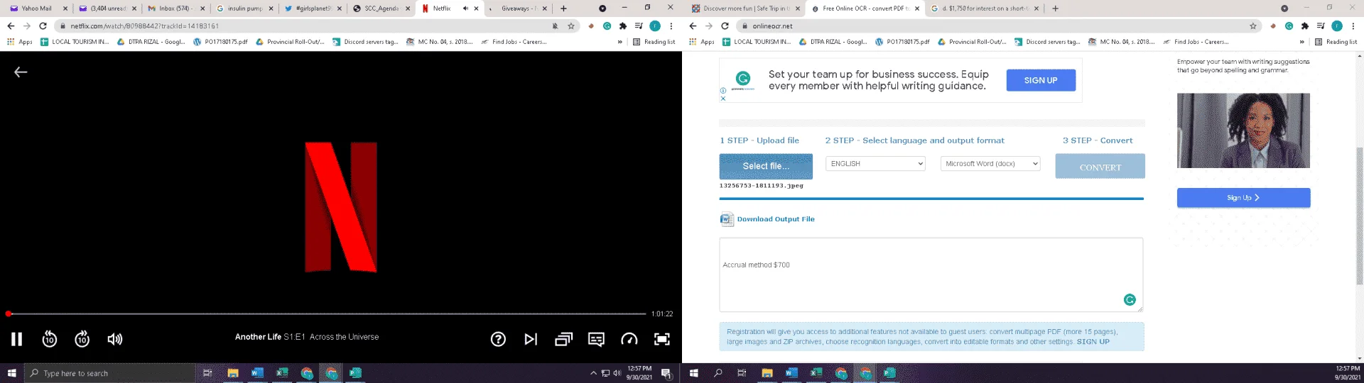The image size is (1364, 383).
Task: Open Reading list in Netflix window
Action: point(654,42)
